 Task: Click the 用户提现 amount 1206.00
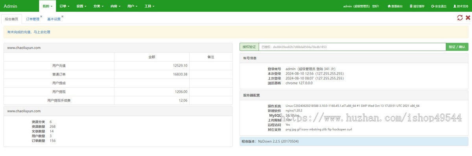(x=181, y=92)
